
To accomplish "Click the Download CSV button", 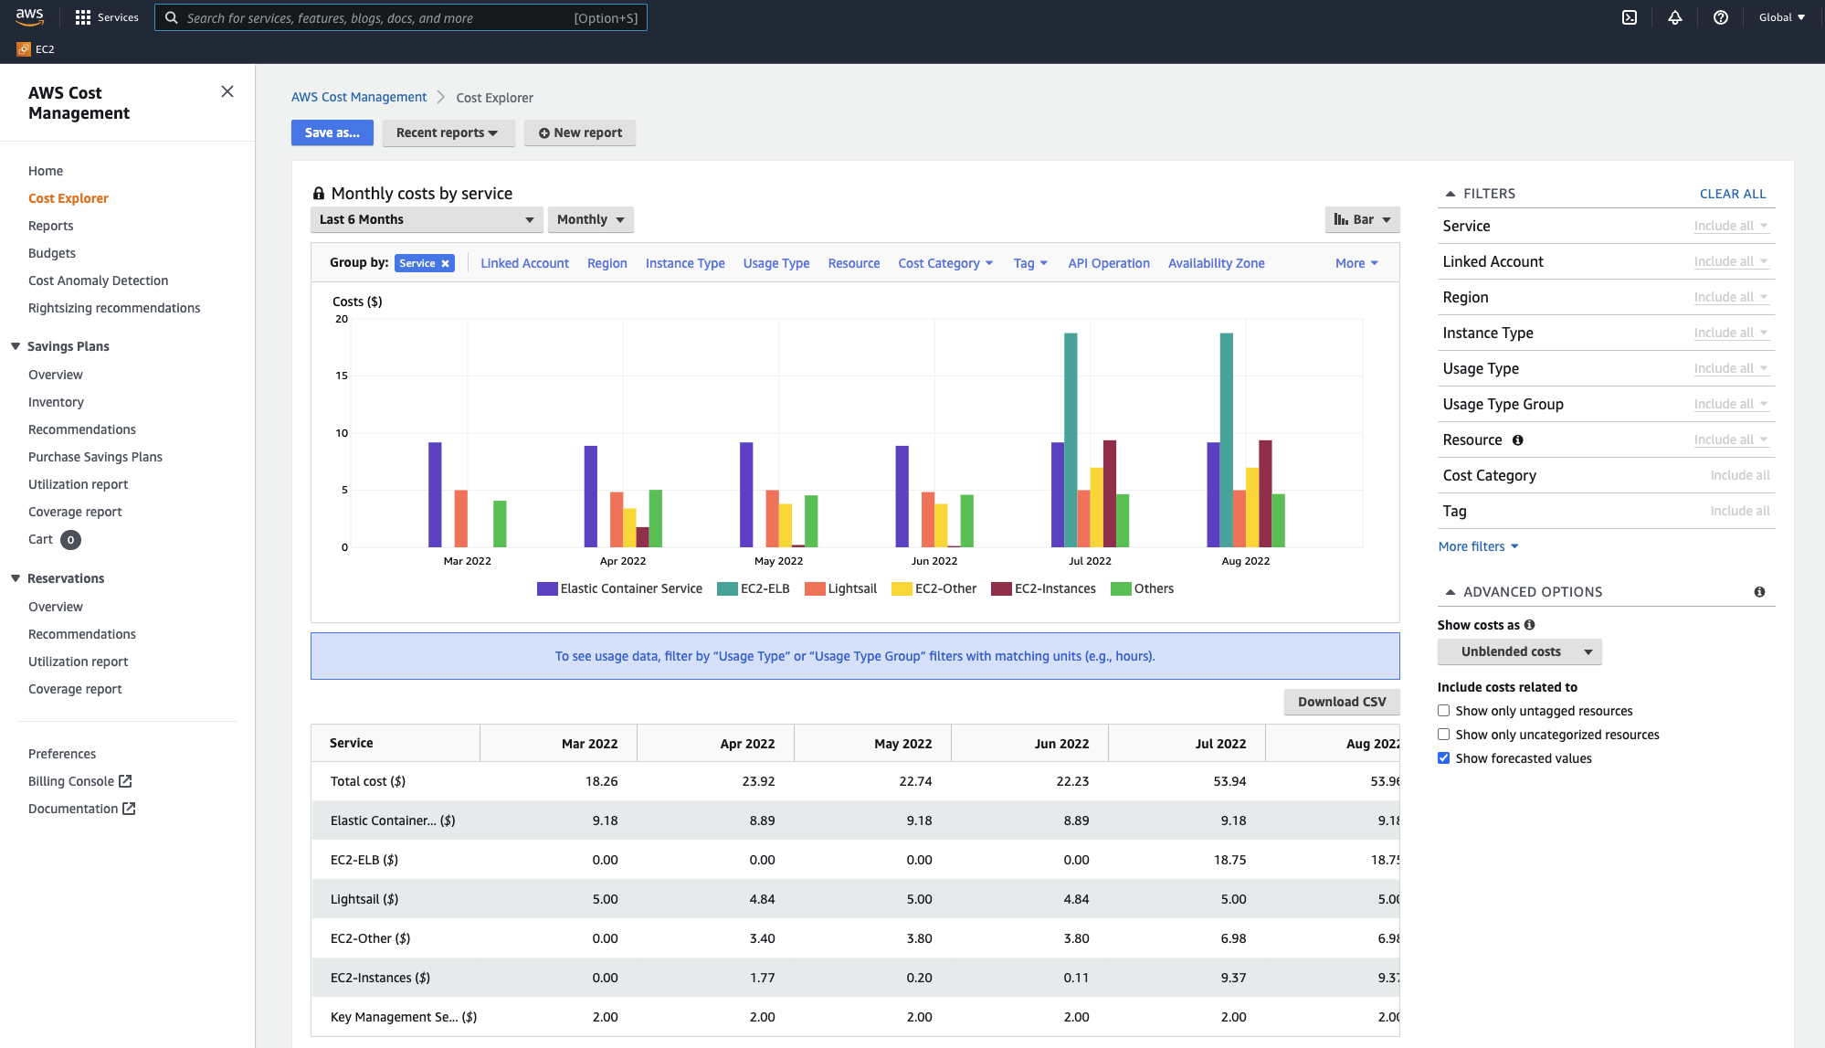I will point(1341,701).
